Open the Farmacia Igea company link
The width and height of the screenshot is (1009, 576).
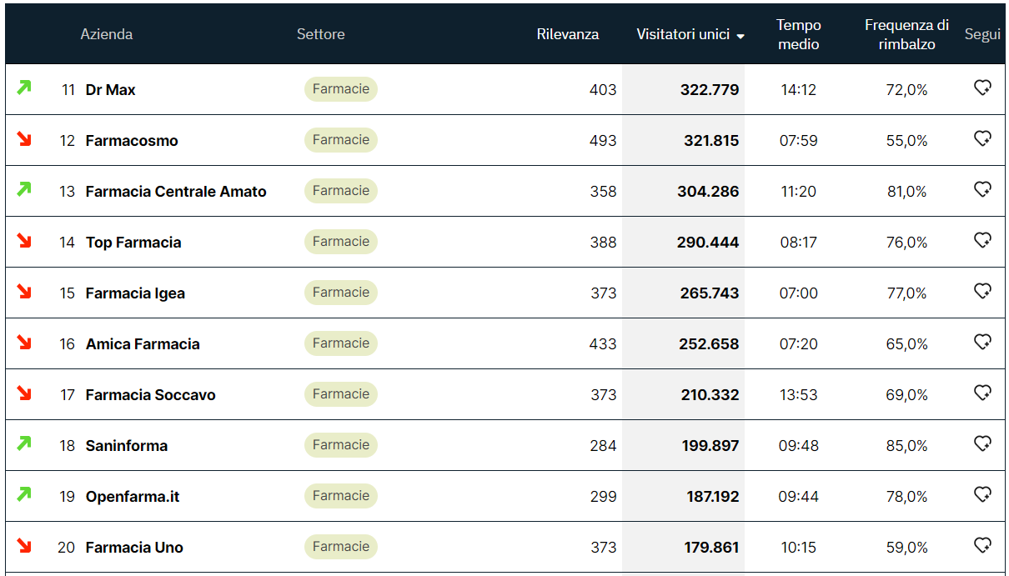click(x=135, y=293)
